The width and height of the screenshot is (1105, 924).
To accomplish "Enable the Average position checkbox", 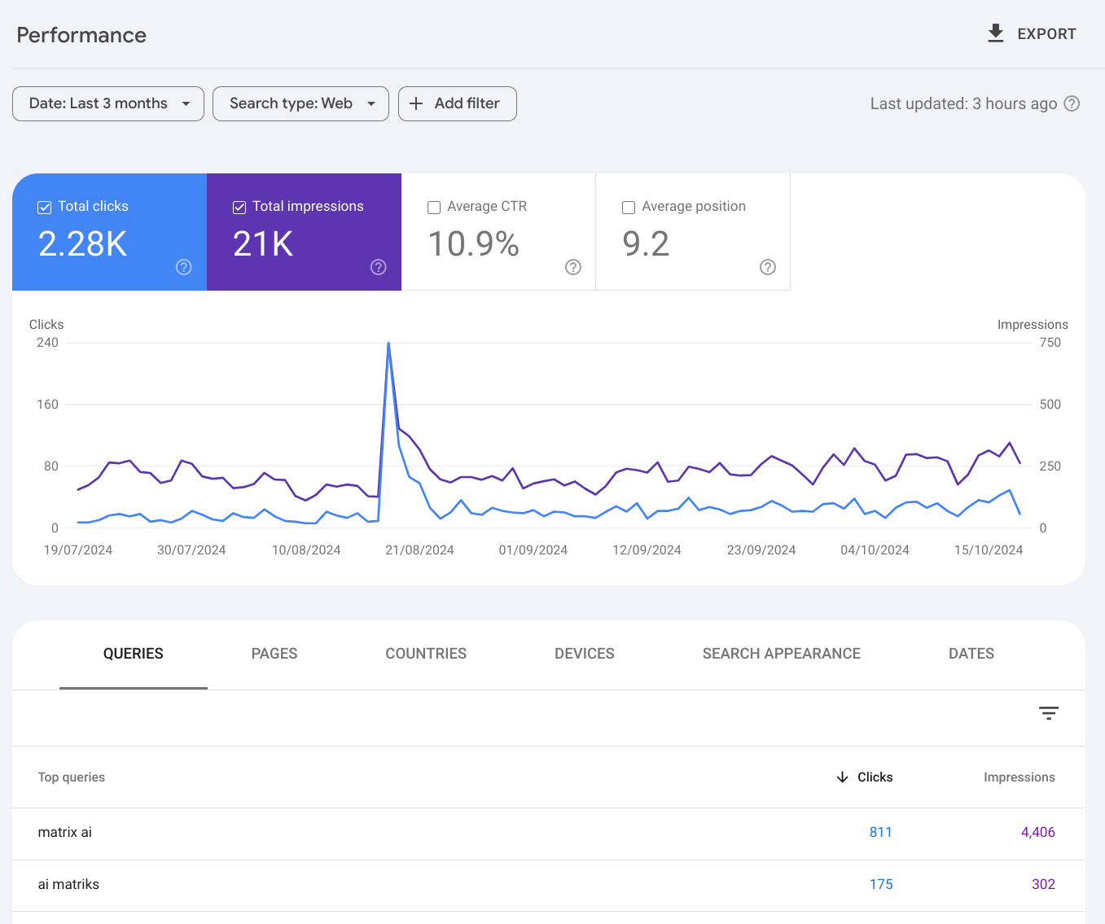I will tap(629, 208).
